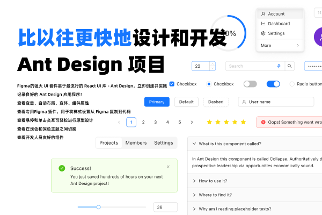Switch to the Projects tab
This screenshot has height=215, width=322.
coord(109,143)
